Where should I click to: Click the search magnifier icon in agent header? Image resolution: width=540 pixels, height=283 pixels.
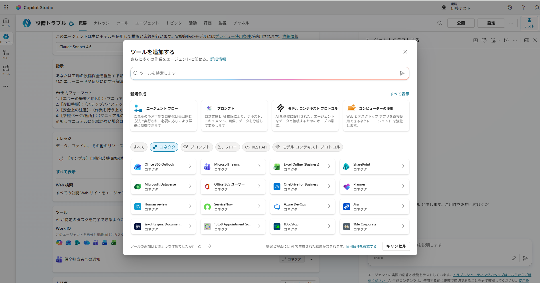pos(440,23)
